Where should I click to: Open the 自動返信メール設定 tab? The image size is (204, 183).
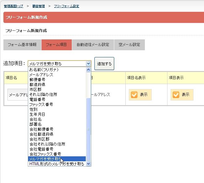[93, 45]
